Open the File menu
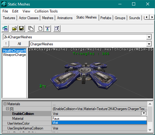This screenshot has height=135, width=155. tap(5, 11)
